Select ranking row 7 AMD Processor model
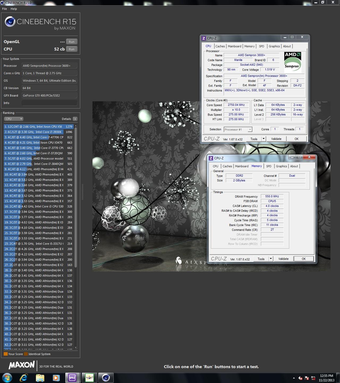This screenshot has height=383, width=340. point(39,159)
